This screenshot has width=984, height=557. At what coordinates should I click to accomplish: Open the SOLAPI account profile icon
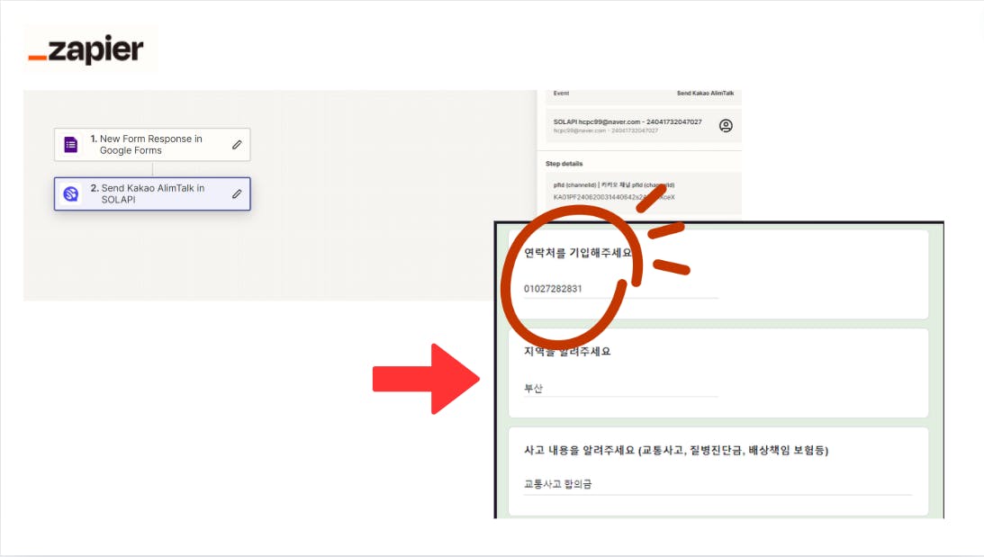(726, 126)
